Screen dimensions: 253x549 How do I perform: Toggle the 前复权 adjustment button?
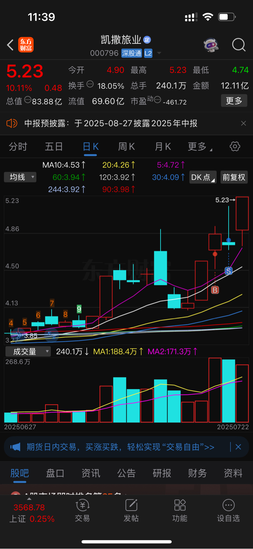tap(234, 177)
